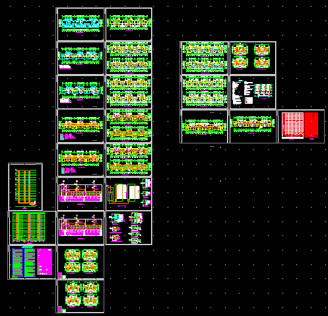Viewport: 328px width, 316px height.
Task: Click the stray white dash below the sheet group
Action: click(212, 146)
